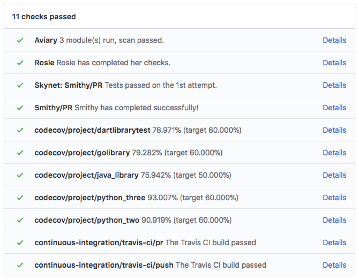Open Details for travis-ci/push build

tap(335, 265)
